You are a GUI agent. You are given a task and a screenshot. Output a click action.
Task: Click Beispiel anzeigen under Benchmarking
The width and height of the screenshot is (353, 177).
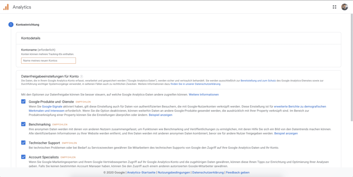[286, 133]
